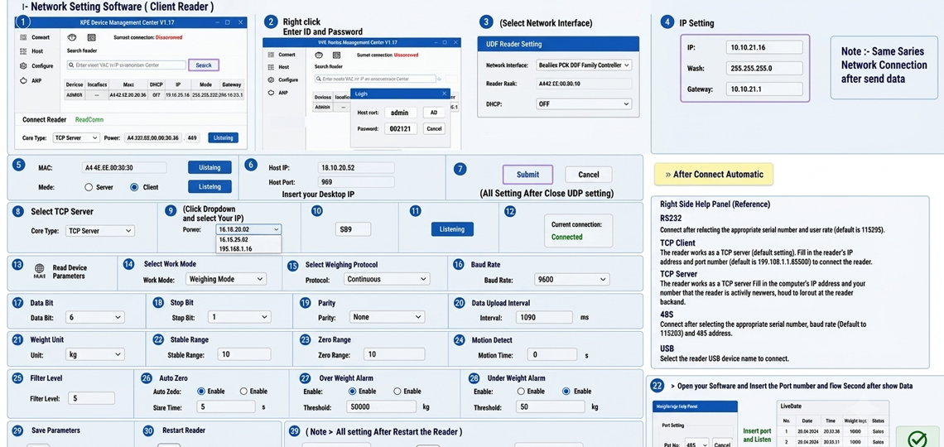944x447 pixels.
Task: Click the Configure gear icon in window 1
Action: click(x=23, y=65)
